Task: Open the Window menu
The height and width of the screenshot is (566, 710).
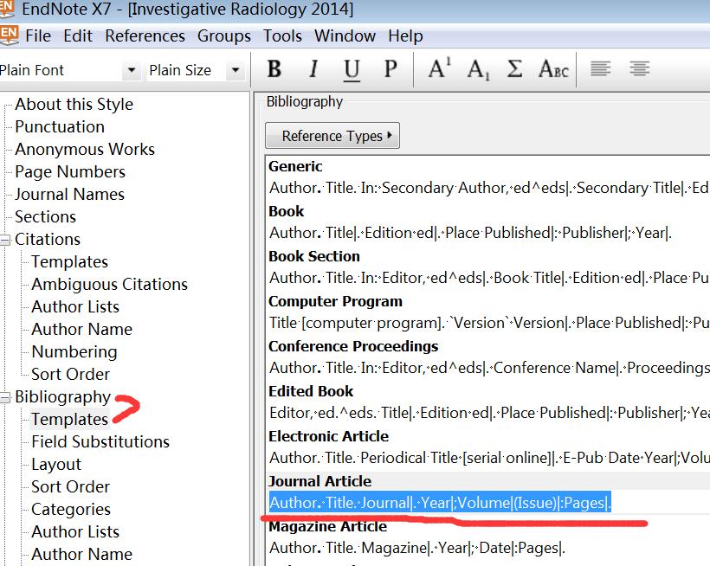Action: (345, 35)
